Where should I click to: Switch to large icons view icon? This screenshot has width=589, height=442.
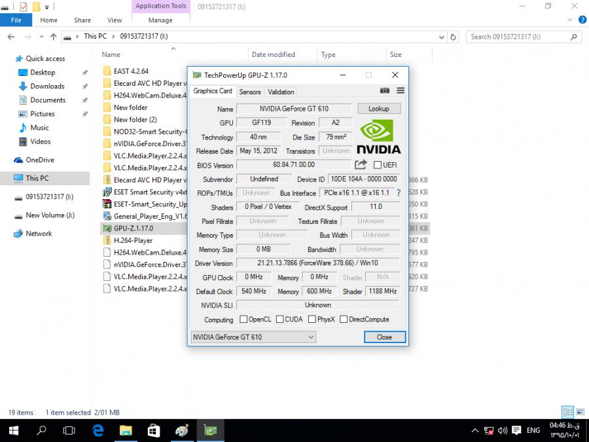click(x=580, y=413)
